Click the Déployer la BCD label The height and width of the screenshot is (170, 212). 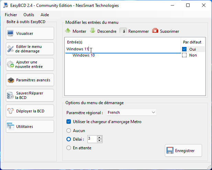point(30,111)
